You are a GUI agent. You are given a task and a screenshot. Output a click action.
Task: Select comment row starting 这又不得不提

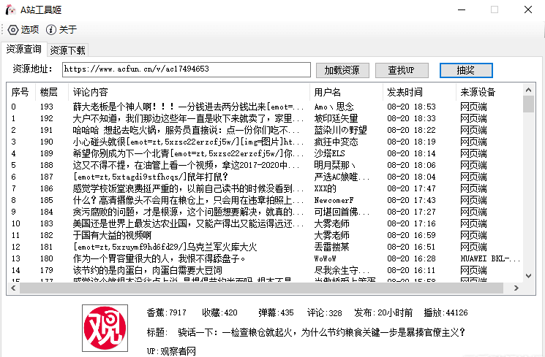point(265,166)
